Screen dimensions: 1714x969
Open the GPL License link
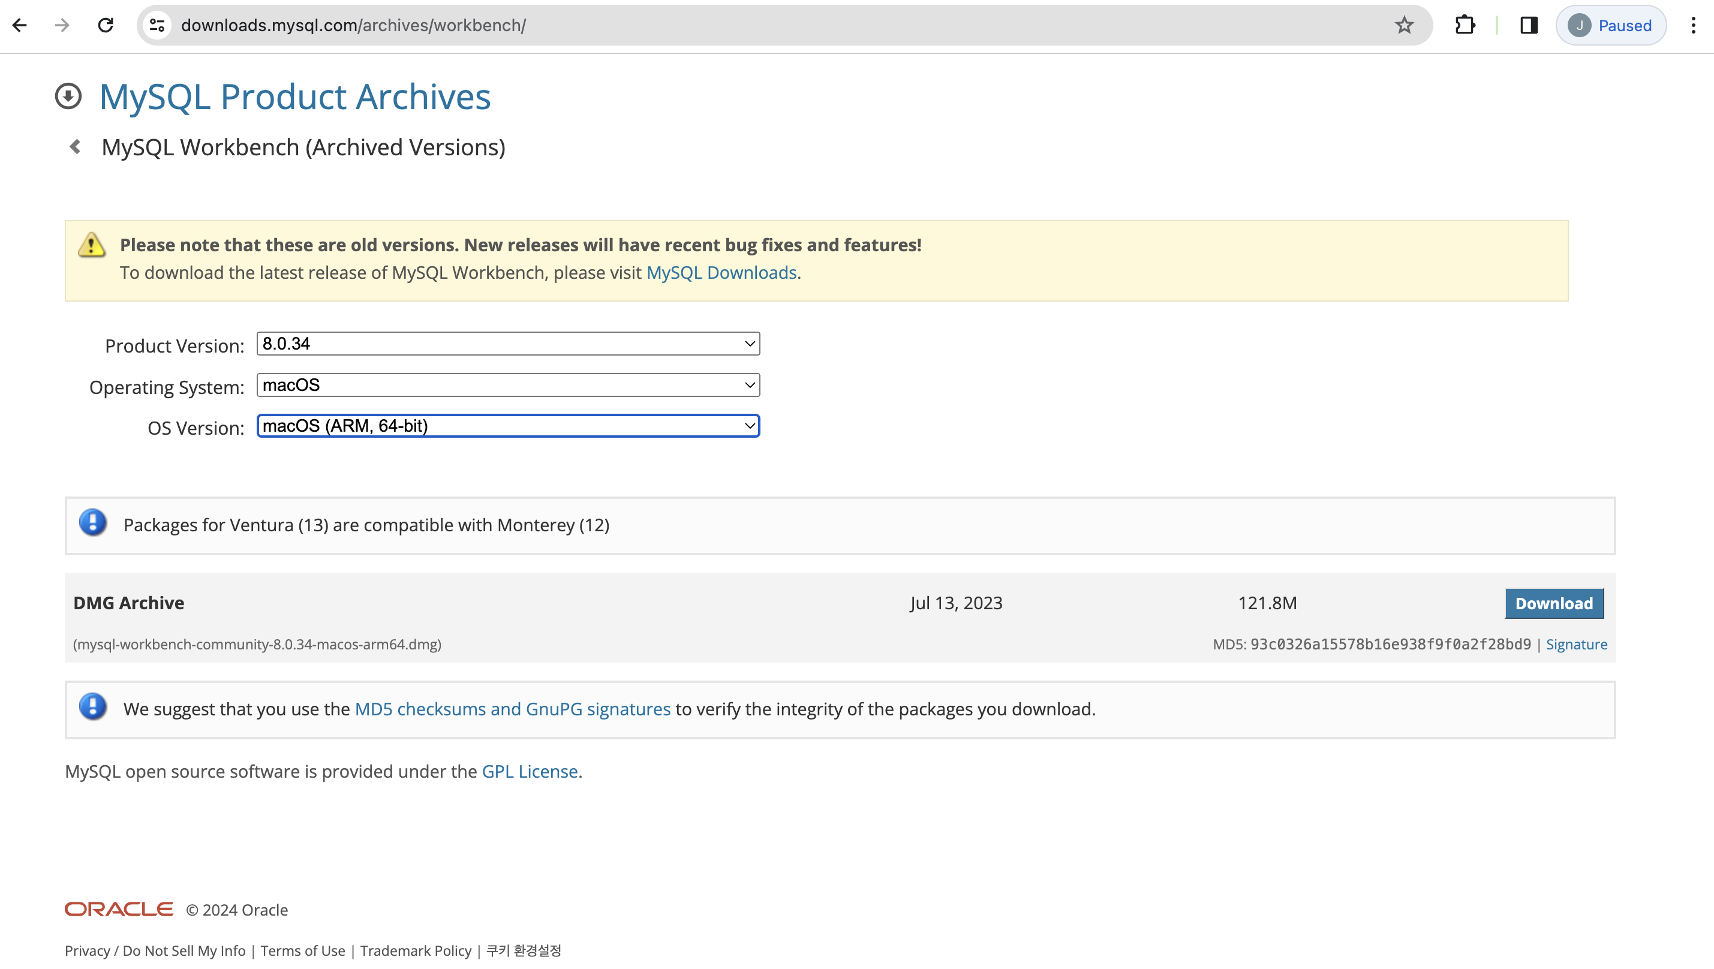click(x=530, y=771)
